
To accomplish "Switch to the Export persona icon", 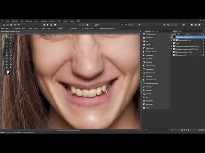I will [x=19, y=25].
